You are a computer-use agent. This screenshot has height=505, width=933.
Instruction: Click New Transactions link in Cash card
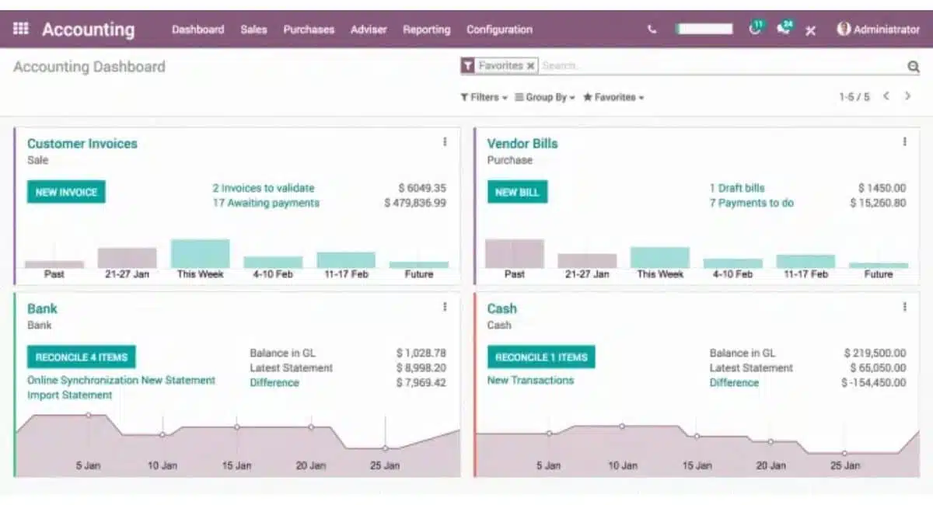[530, 380]
